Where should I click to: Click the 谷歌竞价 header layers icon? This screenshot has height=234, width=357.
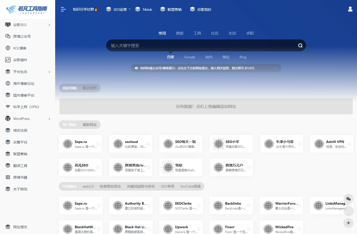(192, 9)
